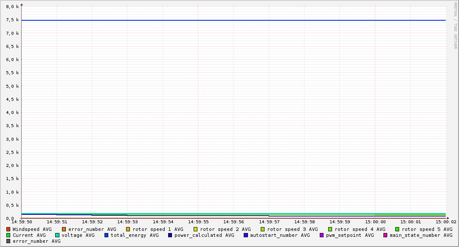Select the voltage AVG teal swatch
The width and height of the screenshot is (459, 247).
[57, 235]
